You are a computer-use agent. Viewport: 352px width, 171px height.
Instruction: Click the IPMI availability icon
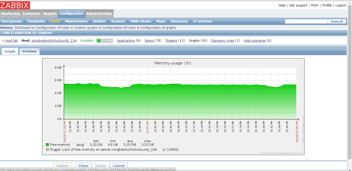[111, 41]
